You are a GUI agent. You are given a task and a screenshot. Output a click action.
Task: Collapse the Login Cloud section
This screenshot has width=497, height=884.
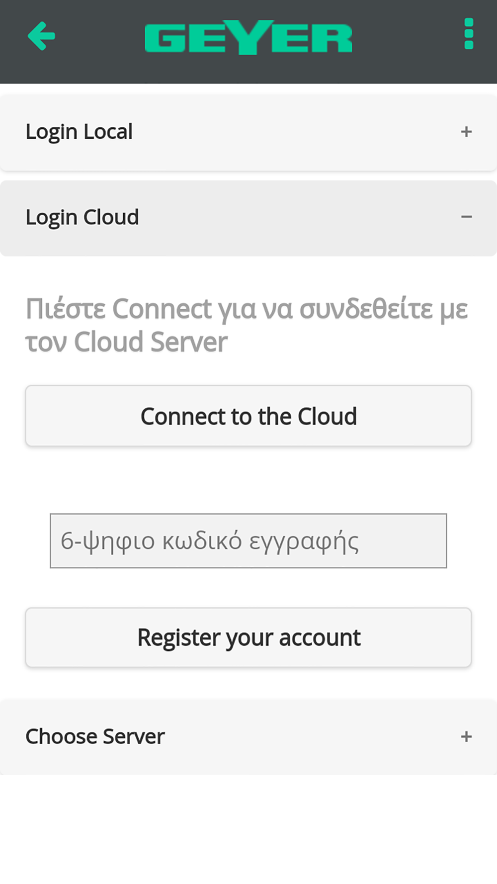click(248, 218)
